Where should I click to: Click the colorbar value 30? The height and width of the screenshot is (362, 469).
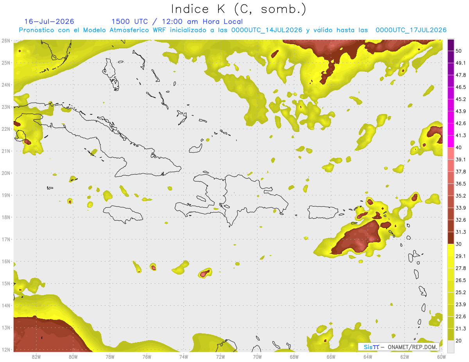459,244
